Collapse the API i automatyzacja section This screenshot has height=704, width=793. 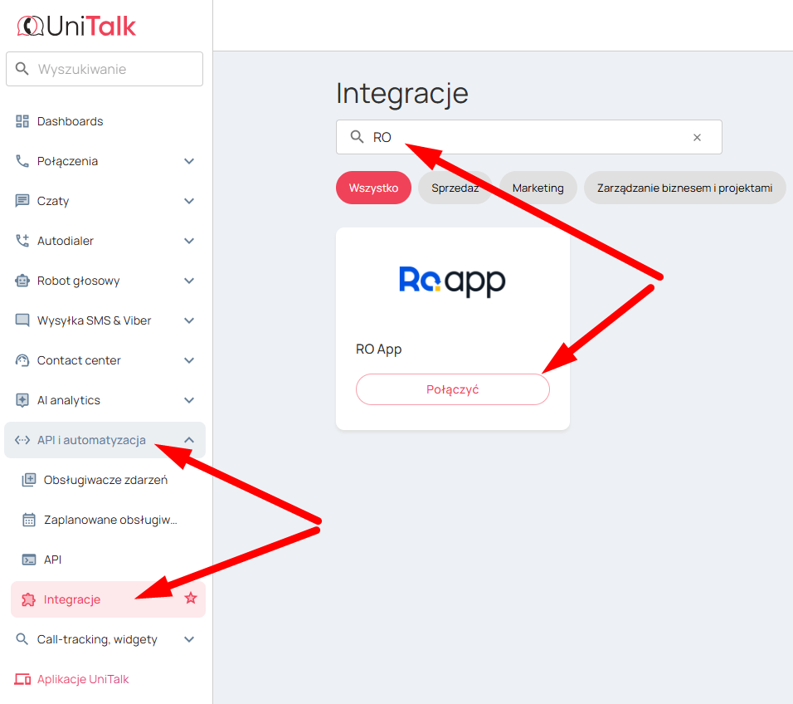click(x=189, y=440)
